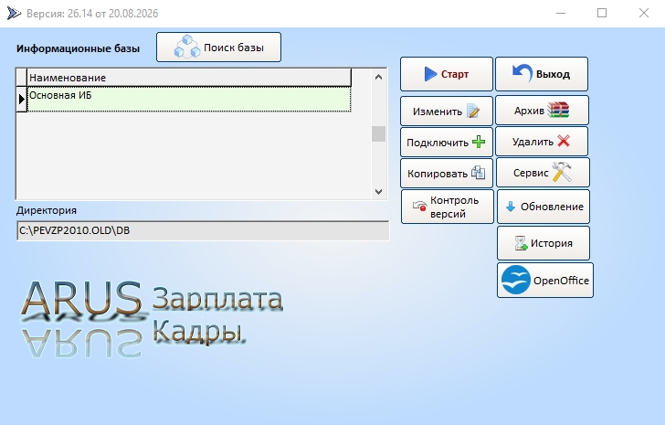Viewport: 665px width, 425px height.
Task: Minimize the launcher window
Action: tap(561, 13)
